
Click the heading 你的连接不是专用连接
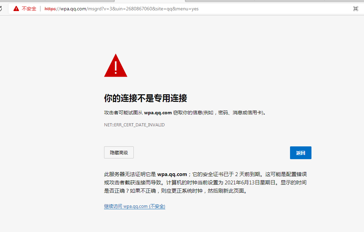pos(146,98)
